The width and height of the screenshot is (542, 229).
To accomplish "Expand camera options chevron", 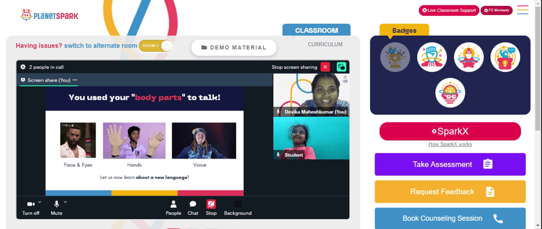I will click(40, 202).
